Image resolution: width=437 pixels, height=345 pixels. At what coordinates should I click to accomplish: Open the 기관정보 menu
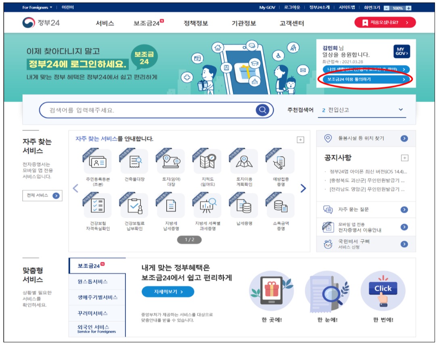pyautogui.click(x=244, y=23)
